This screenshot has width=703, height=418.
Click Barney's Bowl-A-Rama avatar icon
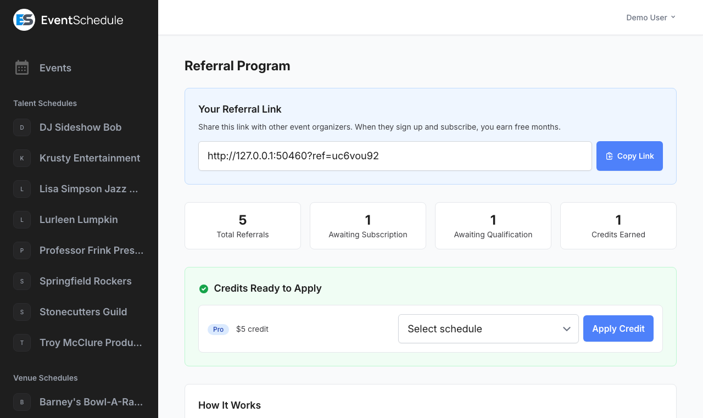coord(21,402)
